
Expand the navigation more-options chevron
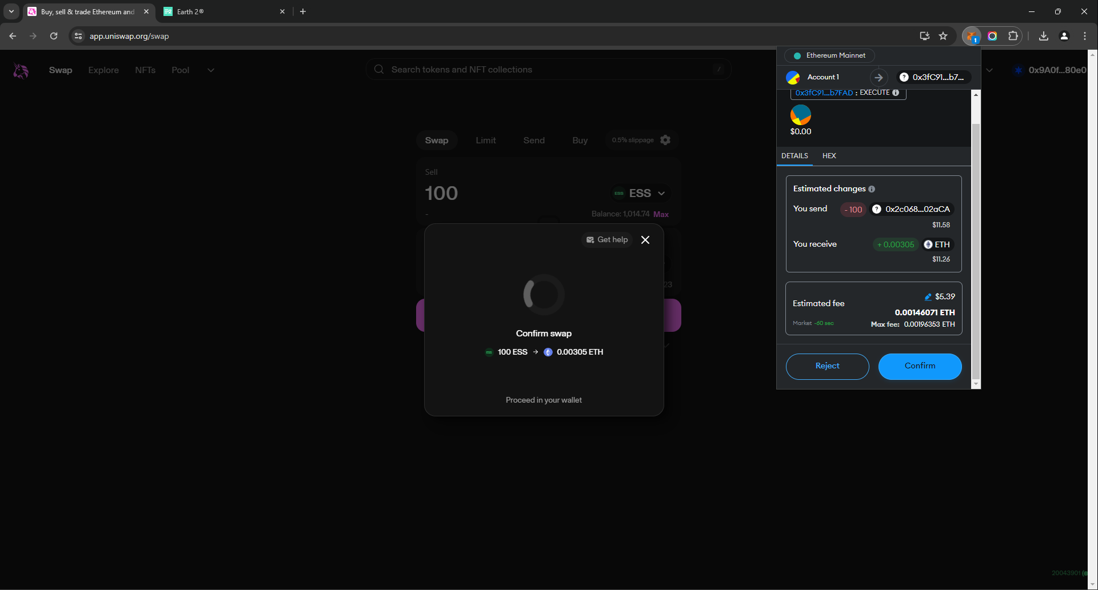[210, 70]
